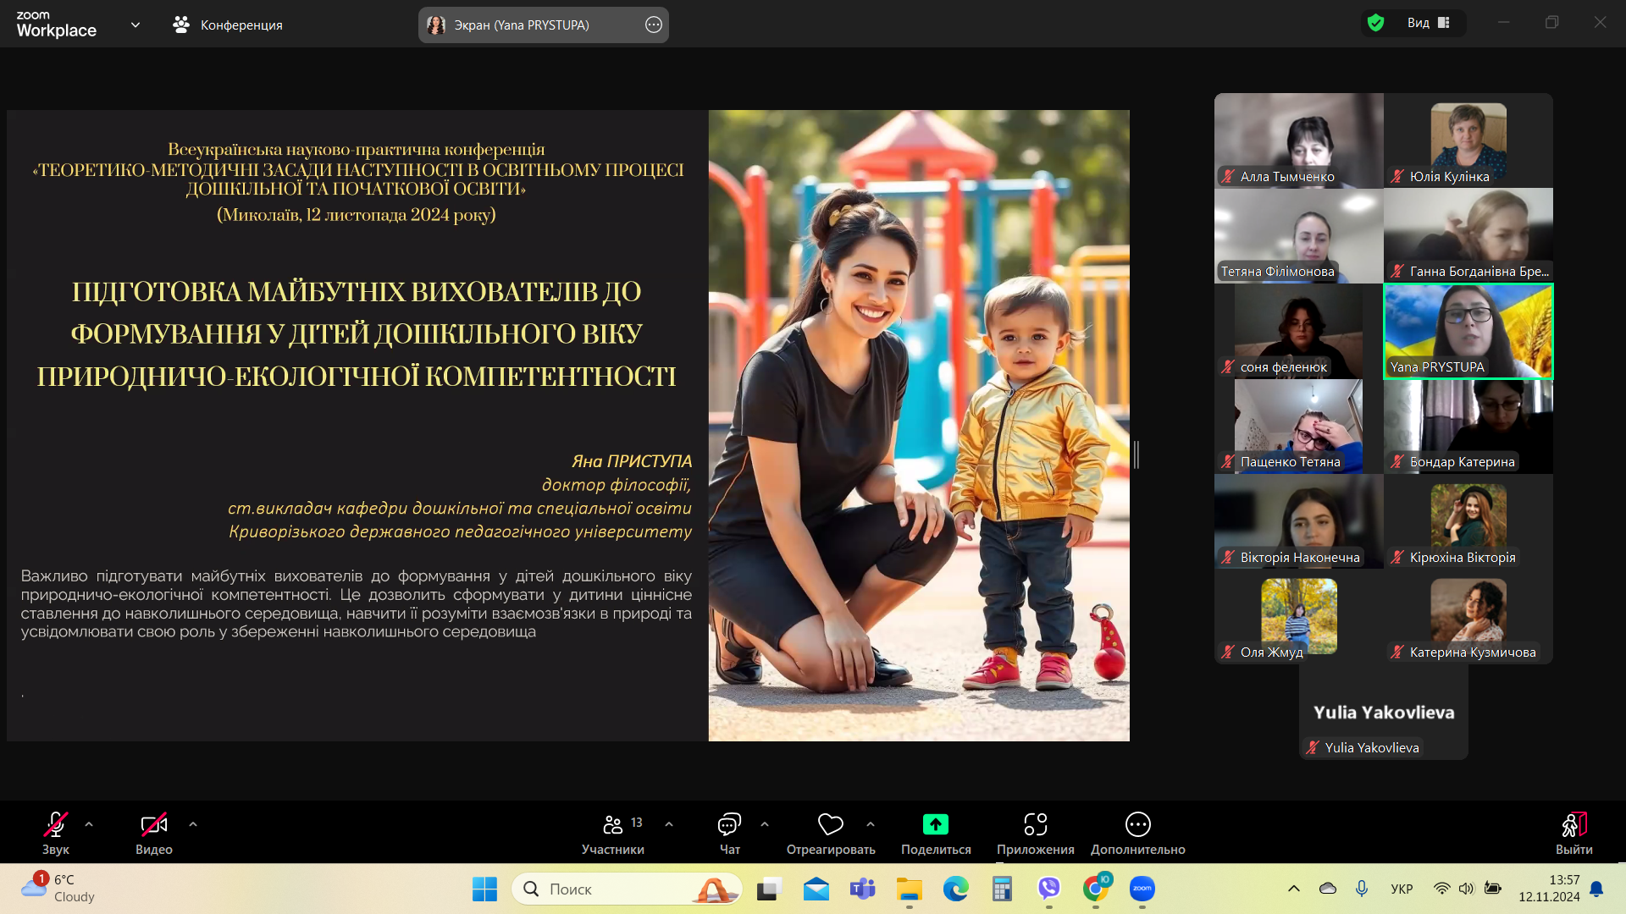Expand video options arrow next to Видео
1626x914 pixels.
tap(193, 824)
